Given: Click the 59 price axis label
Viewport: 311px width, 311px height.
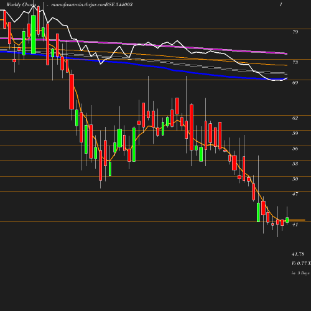Looking at the screenshot, I should (295, 133).
